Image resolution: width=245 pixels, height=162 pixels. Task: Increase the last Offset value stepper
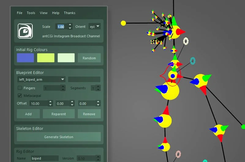click(x=98, y=102)
